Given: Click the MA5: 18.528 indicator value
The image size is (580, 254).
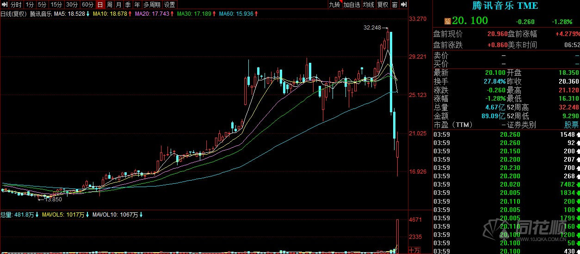Looking at the screenshot, I should (70, 14).
